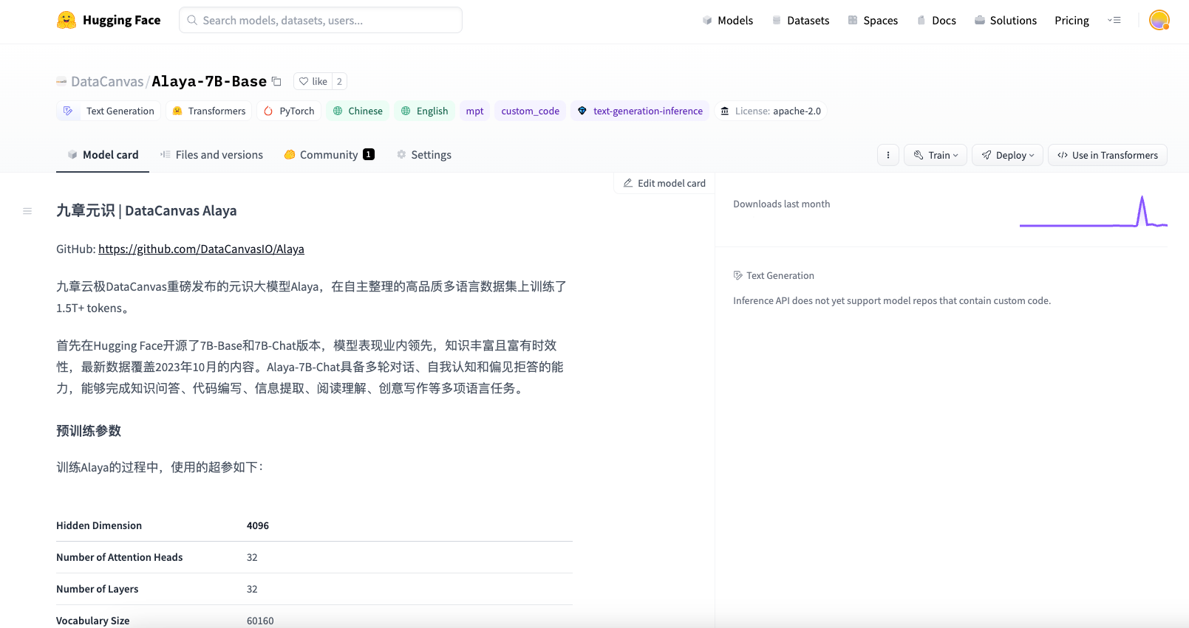Expand the Train dropdown

click(936, 155)
